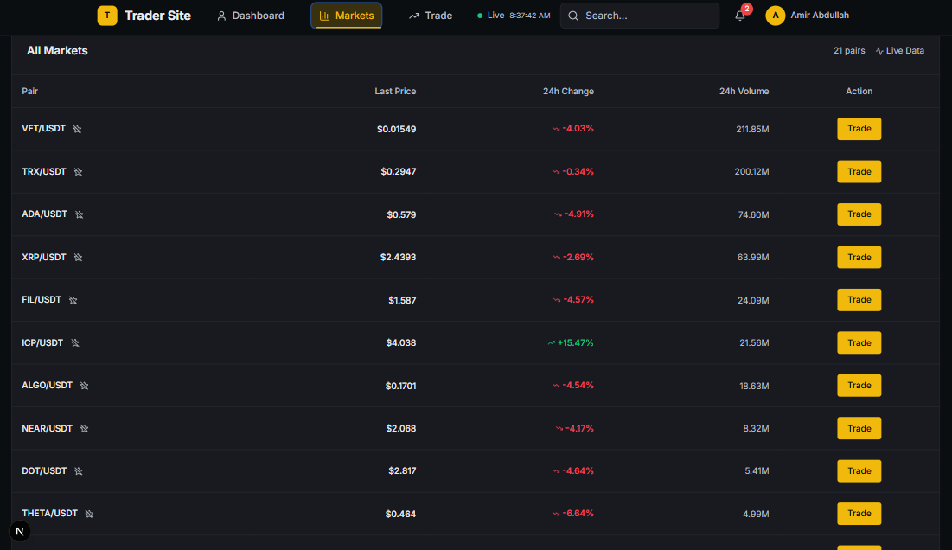
Task: Click the green trend-up icon beside ICP/USDT
Action: 553,342
